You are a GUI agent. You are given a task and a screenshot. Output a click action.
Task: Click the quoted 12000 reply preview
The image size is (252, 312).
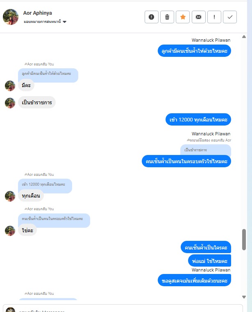(x=45, y=184)
